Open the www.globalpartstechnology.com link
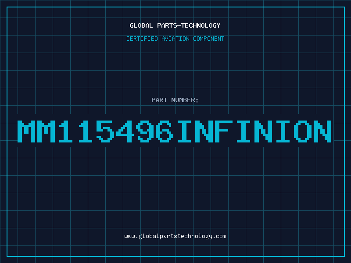The image size is (351, 263). (x=175, y=236)
